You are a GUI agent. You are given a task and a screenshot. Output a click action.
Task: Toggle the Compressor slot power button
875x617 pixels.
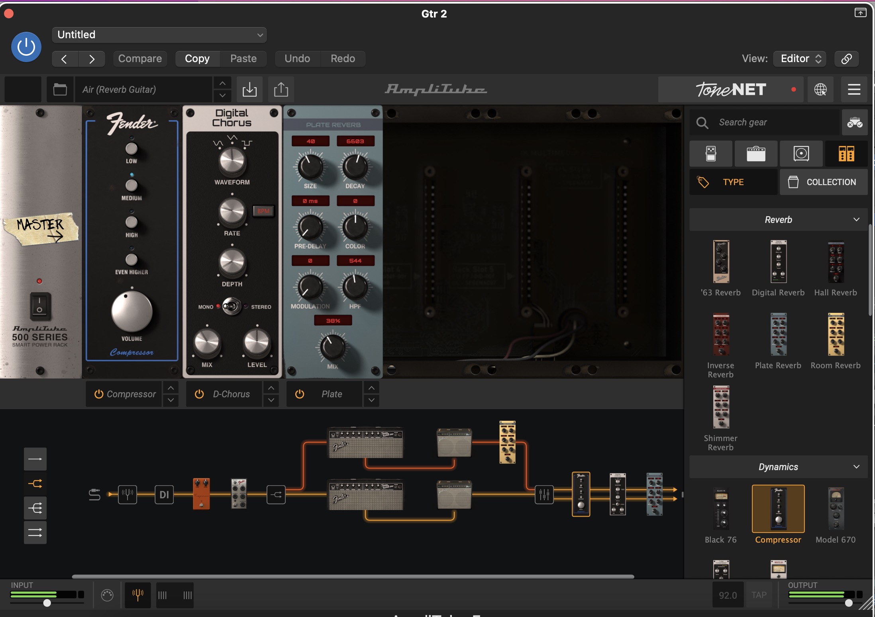pos(98,394)
